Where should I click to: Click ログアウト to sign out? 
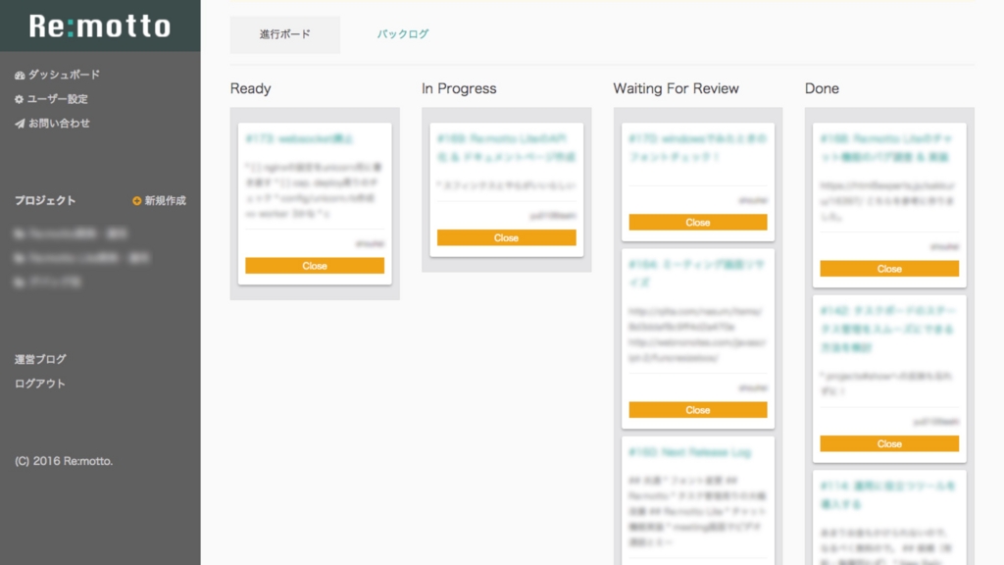(x=40, y=384)
